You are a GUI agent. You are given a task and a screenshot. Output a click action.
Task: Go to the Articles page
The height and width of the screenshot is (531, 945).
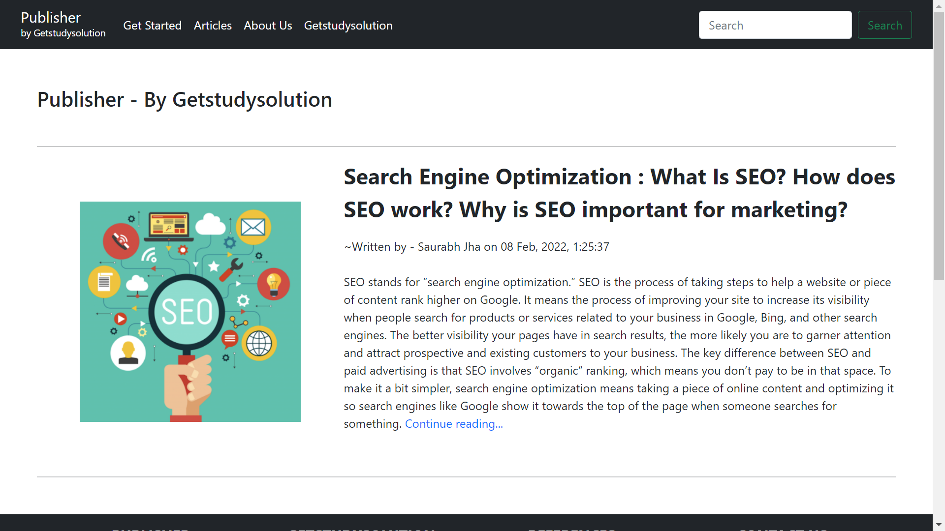click(213, 26)
